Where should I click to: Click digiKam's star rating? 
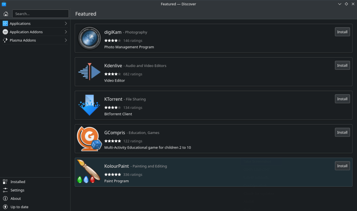coord(113,40)
